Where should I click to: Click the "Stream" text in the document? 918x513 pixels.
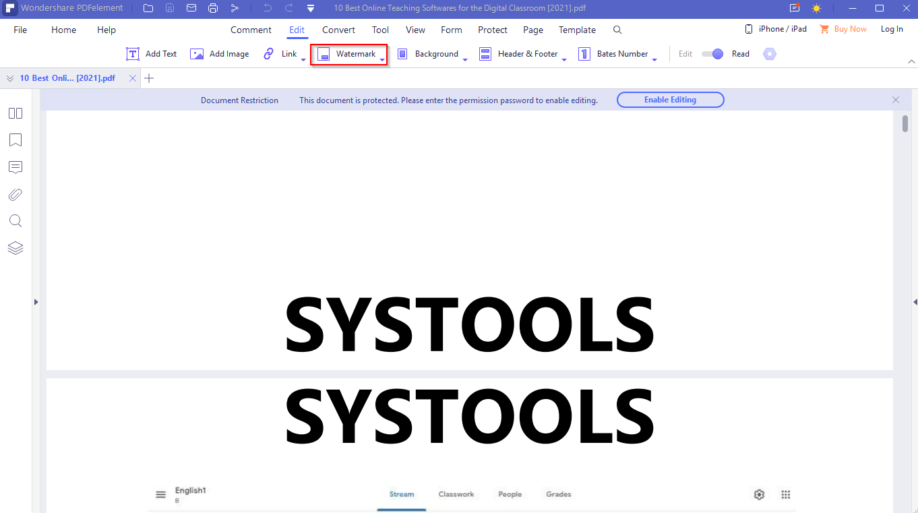click(402, 494)
